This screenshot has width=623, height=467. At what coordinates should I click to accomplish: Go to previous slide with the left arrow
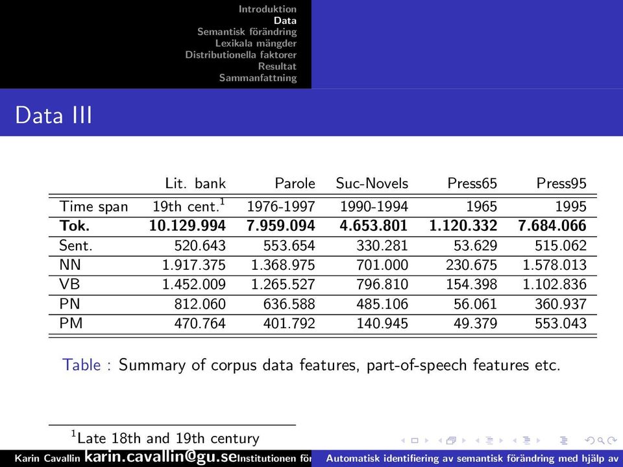click(403, 440)
